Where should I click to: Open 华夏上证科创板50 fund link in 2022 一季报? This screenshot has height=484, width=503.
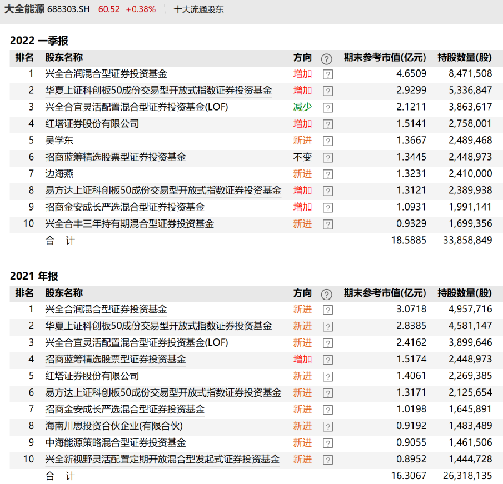pos(158,91)
